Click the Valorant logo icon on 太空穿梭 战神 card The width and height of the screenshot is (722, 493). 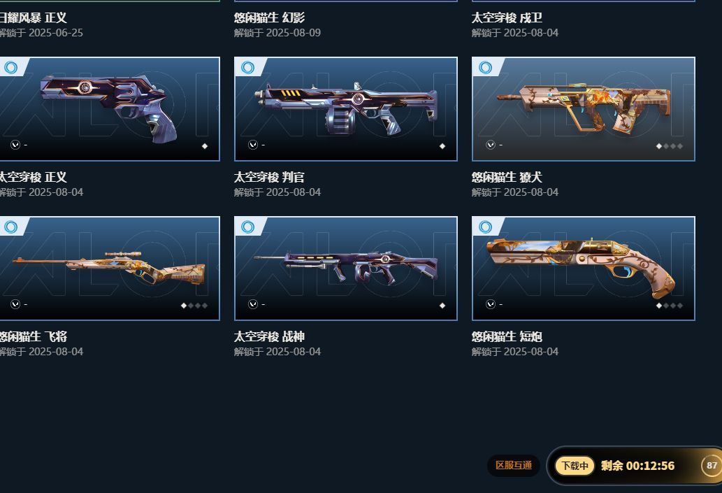[253, 304]
